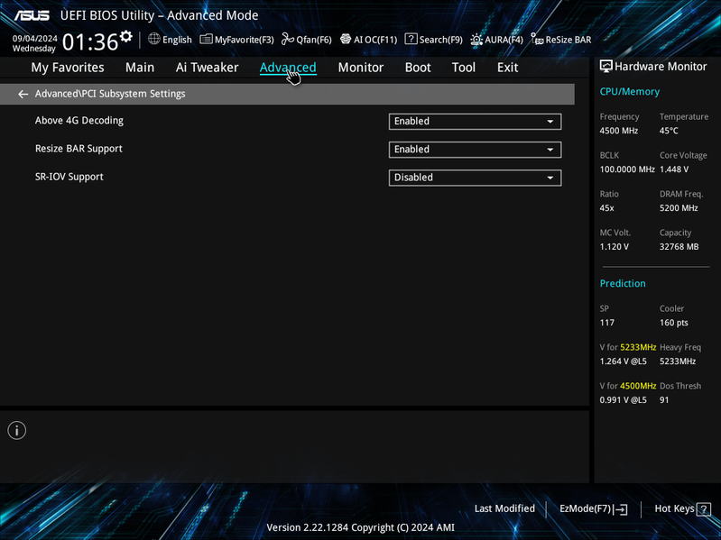
Task: Click the Hot Keys question mark icon
Action: (x=704, y=508)
